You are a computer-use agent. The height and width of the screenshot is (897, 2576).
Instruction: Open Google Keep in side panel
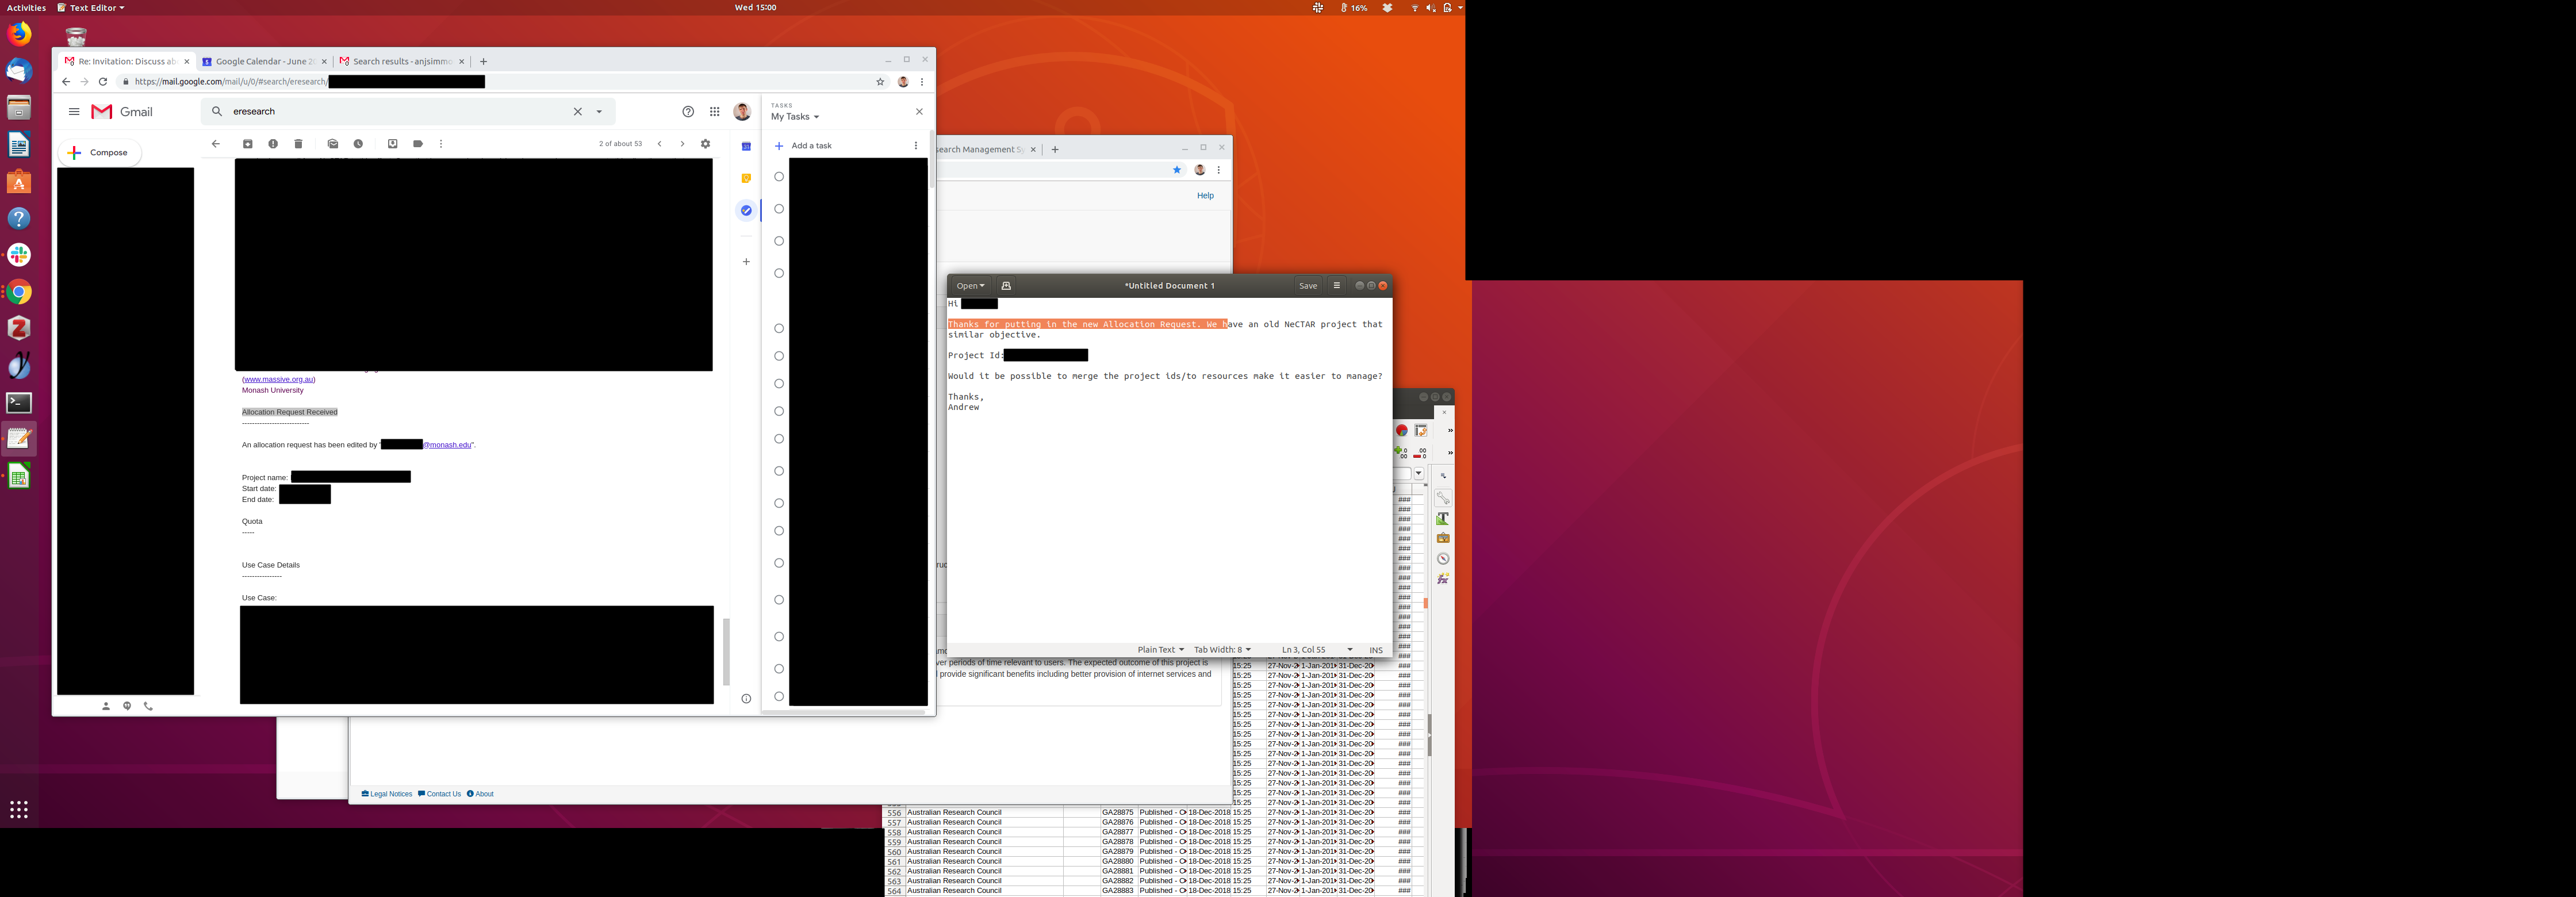coord(746,178)
